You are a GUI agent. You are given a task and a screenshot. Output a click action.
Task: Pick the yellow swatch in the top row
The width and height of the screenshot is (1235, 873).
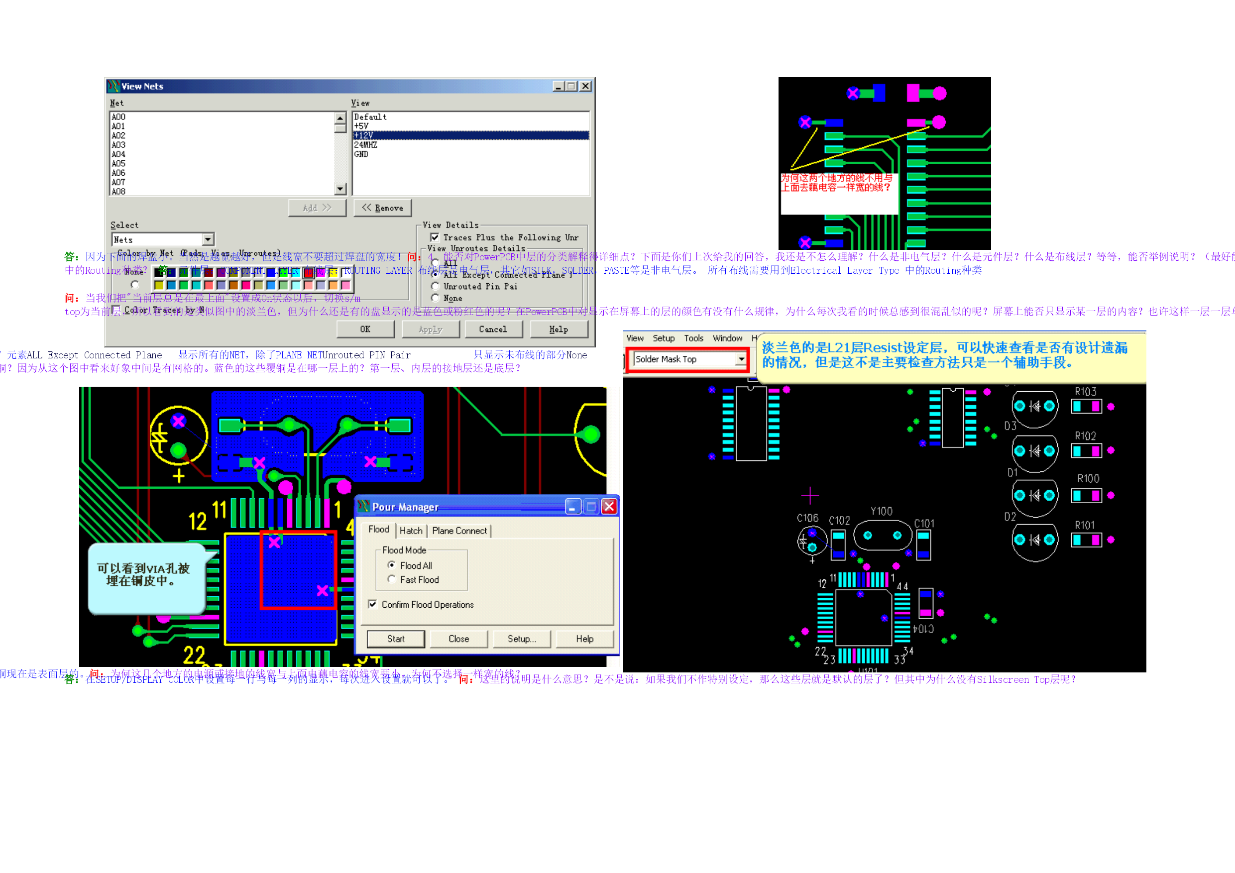pos(334,273)
